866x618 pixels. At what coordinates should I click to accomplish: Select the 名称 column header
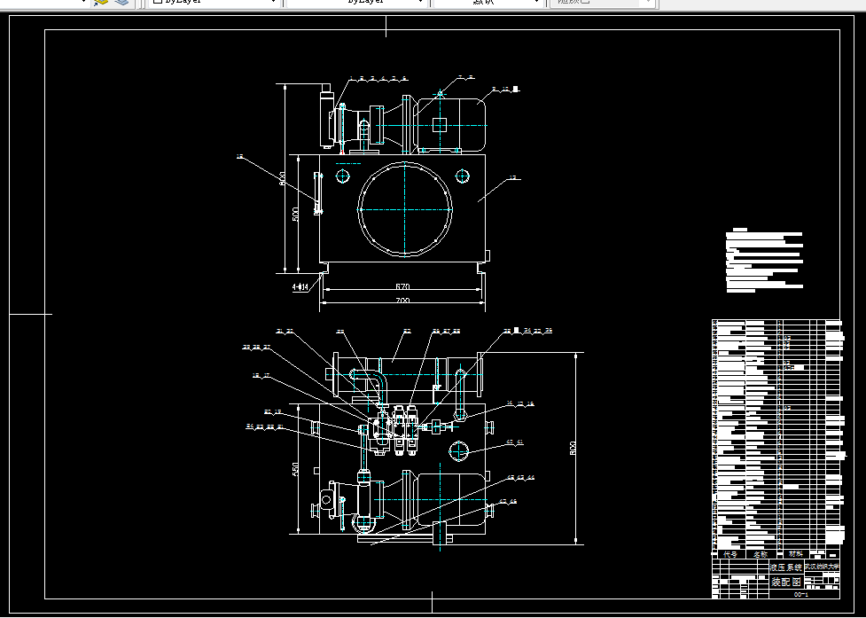click(761, 554)
